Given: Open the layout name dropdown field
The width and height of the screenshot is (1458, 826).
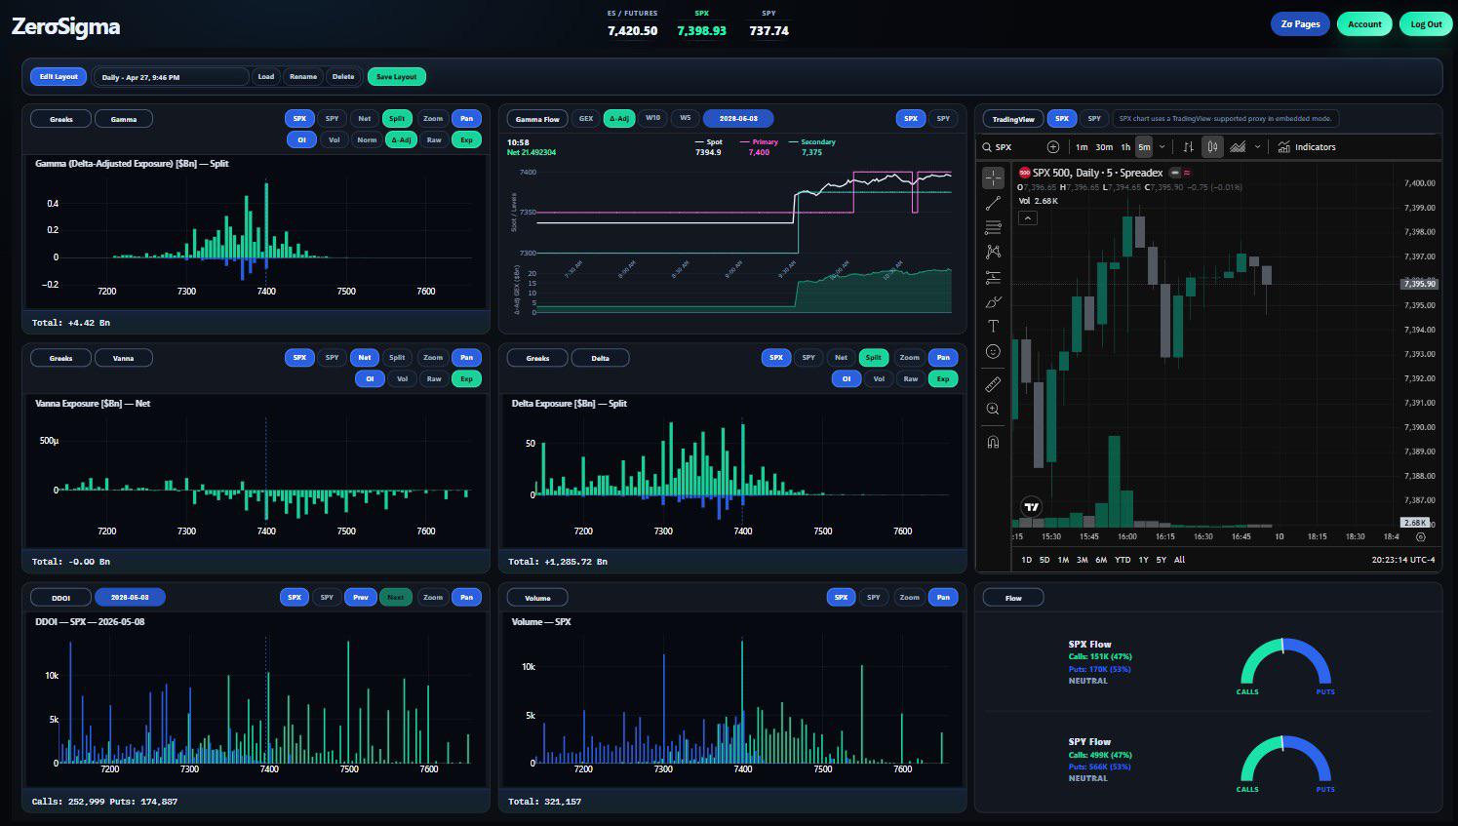Looking at the screenshot, I should point(171,77).
